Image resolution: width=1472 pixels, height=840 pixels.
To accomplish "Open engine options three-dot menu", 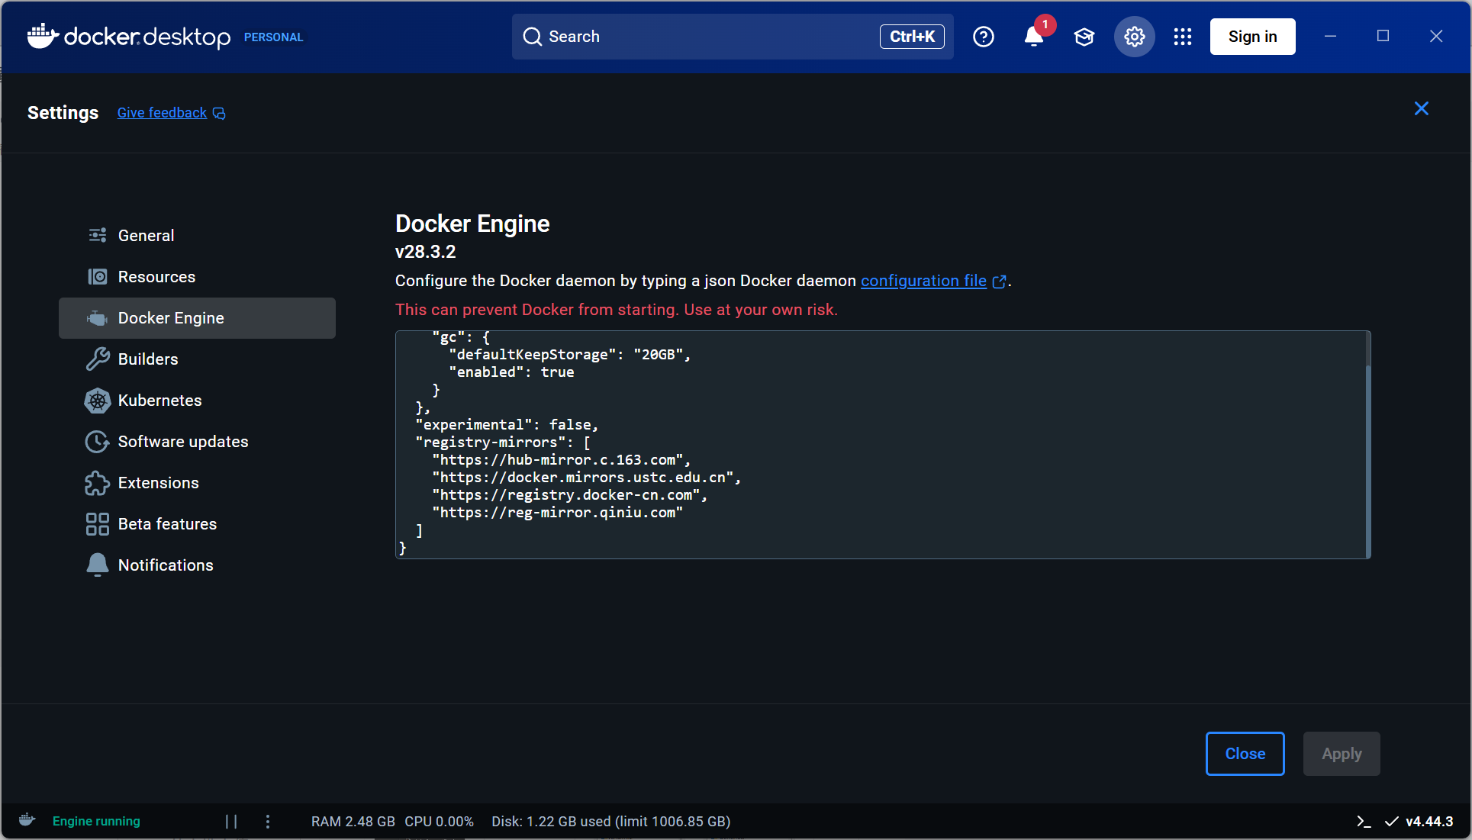I will click(268, 822).
